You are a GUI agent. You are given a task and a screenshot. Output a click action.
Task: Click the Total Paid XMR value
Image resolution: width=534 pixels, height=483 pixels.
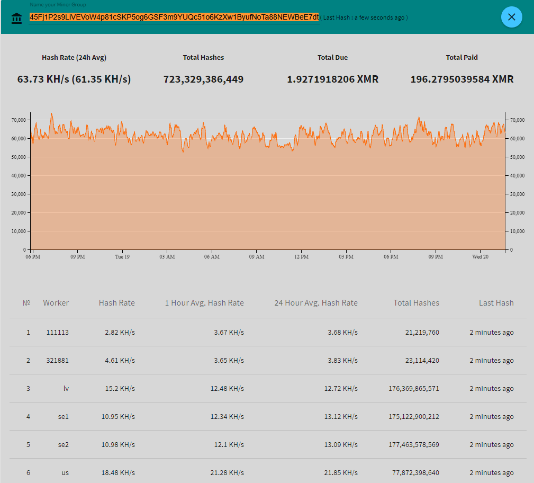click(x=461, y=79)
